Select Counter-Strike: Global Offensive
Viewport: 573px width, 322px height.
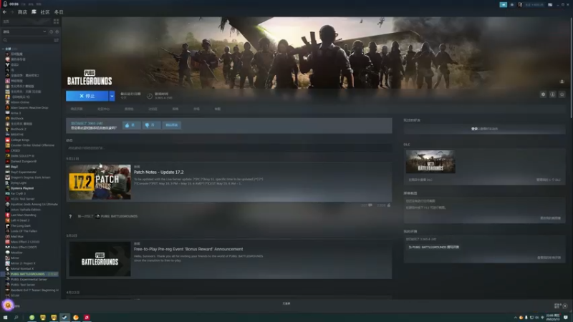tap(32, 145)
